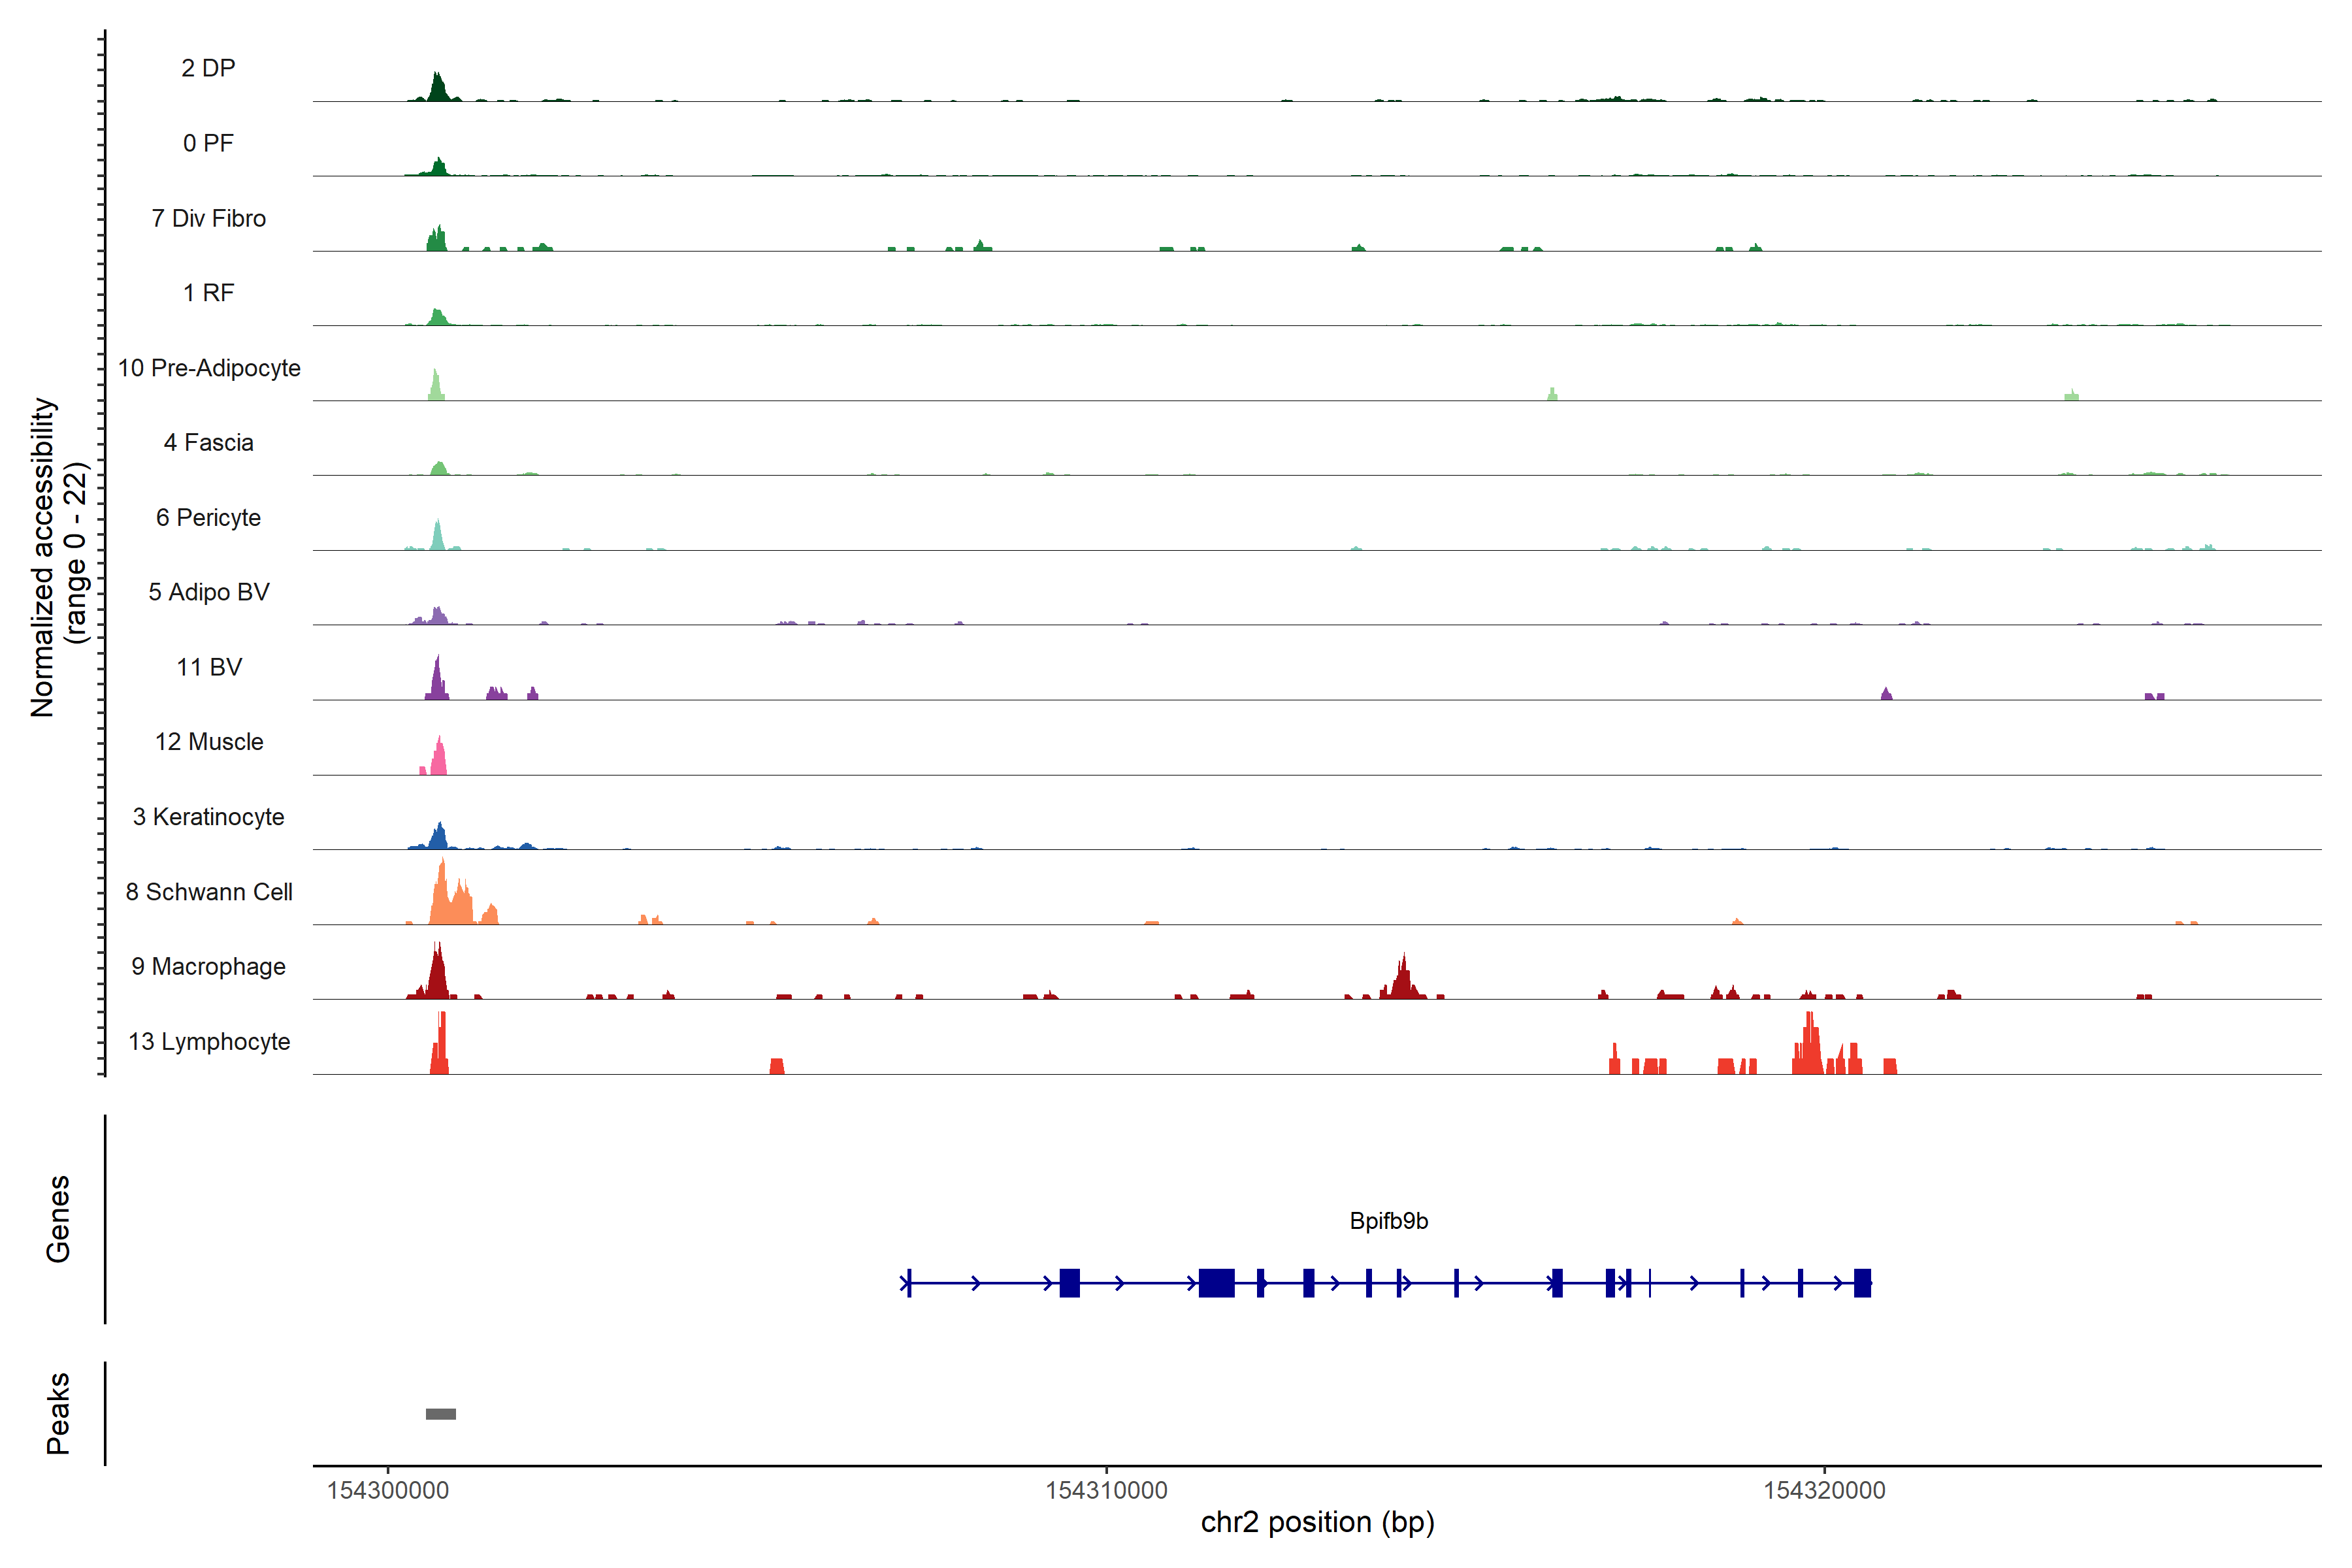This screenshot has width=2352, height=1568.
Task: Click the 154310000 axis tick label
Action: pyautogui.click(x=1106, y=1490)
